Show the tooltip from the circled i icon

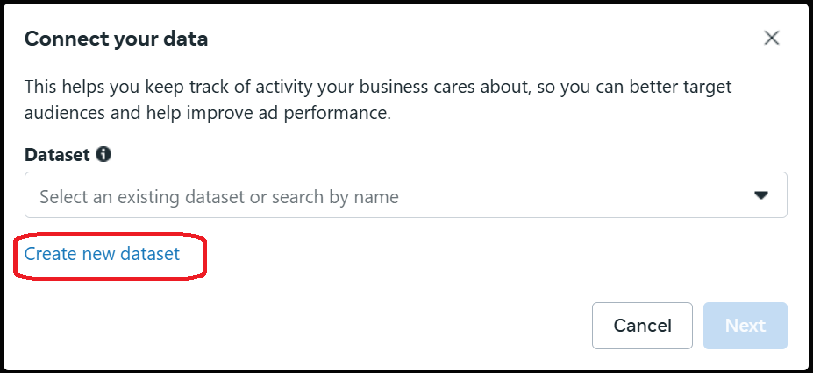pos(103,154)
